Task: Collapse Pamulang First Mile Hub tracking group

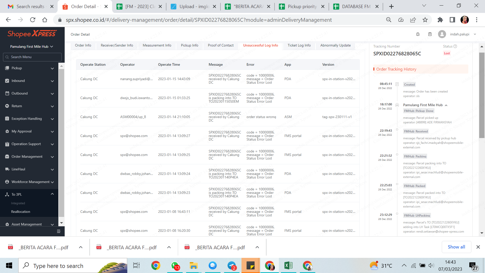Action: (446, 105)
